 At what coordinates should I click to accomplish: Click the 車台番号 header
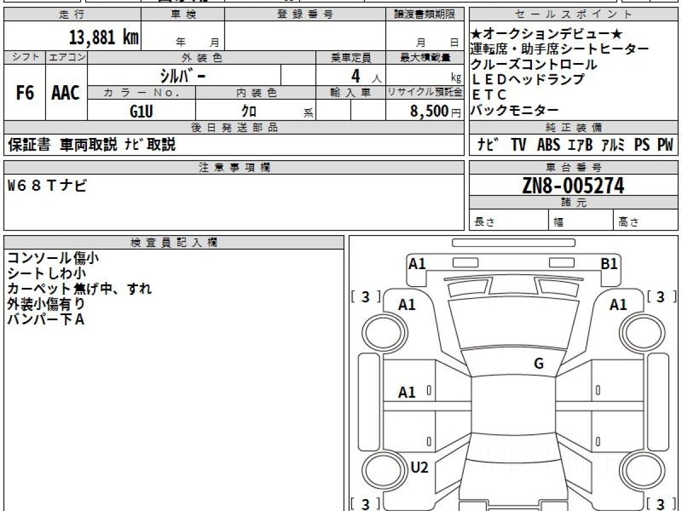click(x=574, y=167)
